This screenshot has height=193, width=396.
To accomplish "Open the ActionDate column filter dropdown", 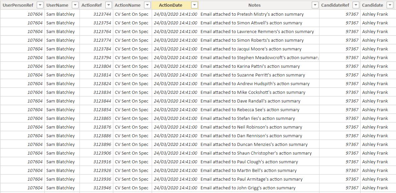I will [194, 5].
